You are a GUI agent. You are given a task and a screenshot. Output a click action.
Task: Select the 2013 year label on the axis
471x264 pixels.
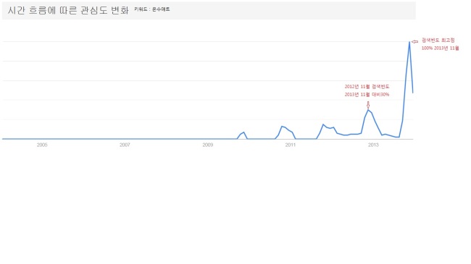pyautogui.click(x=373, y=145)
